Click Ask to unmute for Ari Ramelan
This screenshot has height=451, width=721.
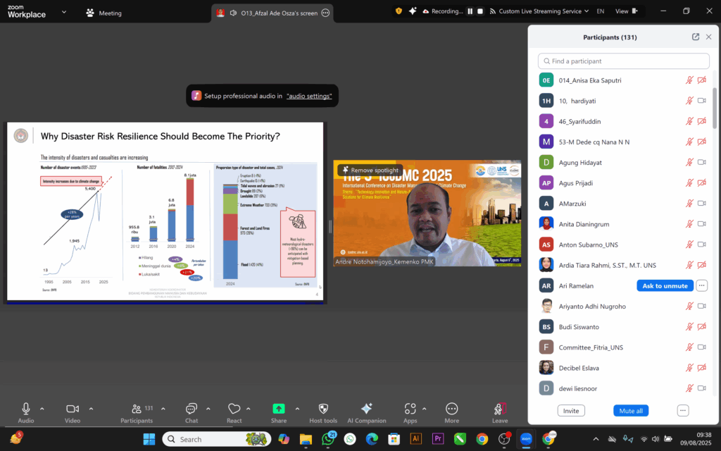[664, 285]
